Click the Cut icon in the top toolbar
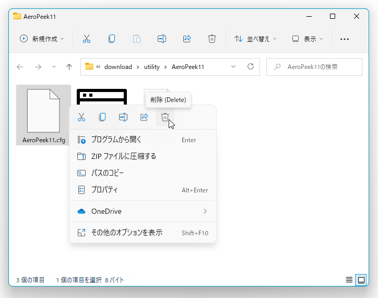The height and width of the screenshot is (298, 378). click(87, 39)
